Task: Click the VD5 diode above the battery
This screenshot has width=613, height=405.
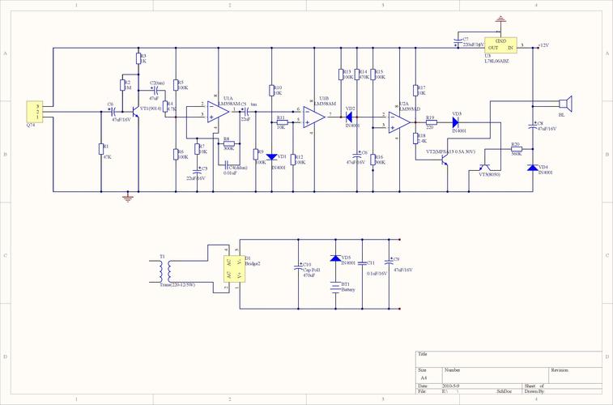Action: (x=335, y=258)
